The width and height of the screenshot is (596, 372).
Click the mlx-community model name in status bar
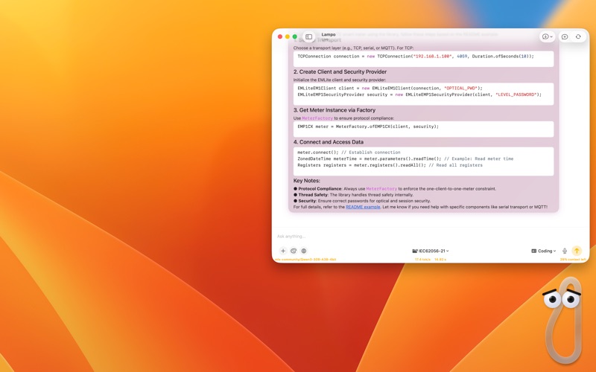click(x=305, y=260)
